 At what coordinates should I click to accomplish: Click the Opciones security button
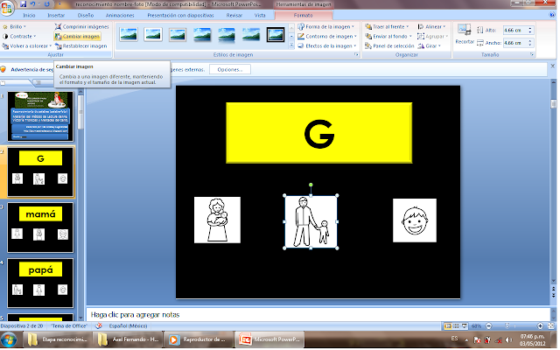coord(230,70)
